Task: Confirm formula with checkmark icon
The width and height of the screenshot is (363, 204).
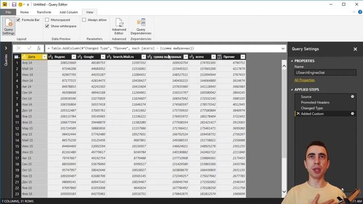Action: pos(29,48)
